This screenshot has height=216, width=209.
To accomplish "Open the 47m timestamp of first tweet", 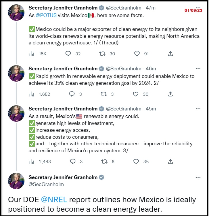I will [151, 8].
